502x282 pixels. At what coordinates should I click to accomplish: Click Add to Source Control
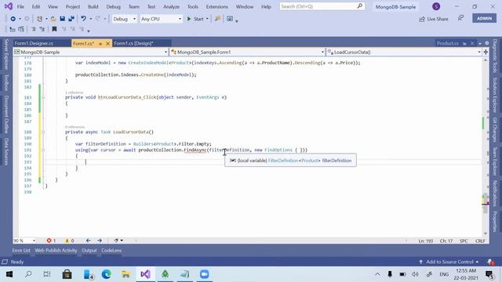pos(449,262)
